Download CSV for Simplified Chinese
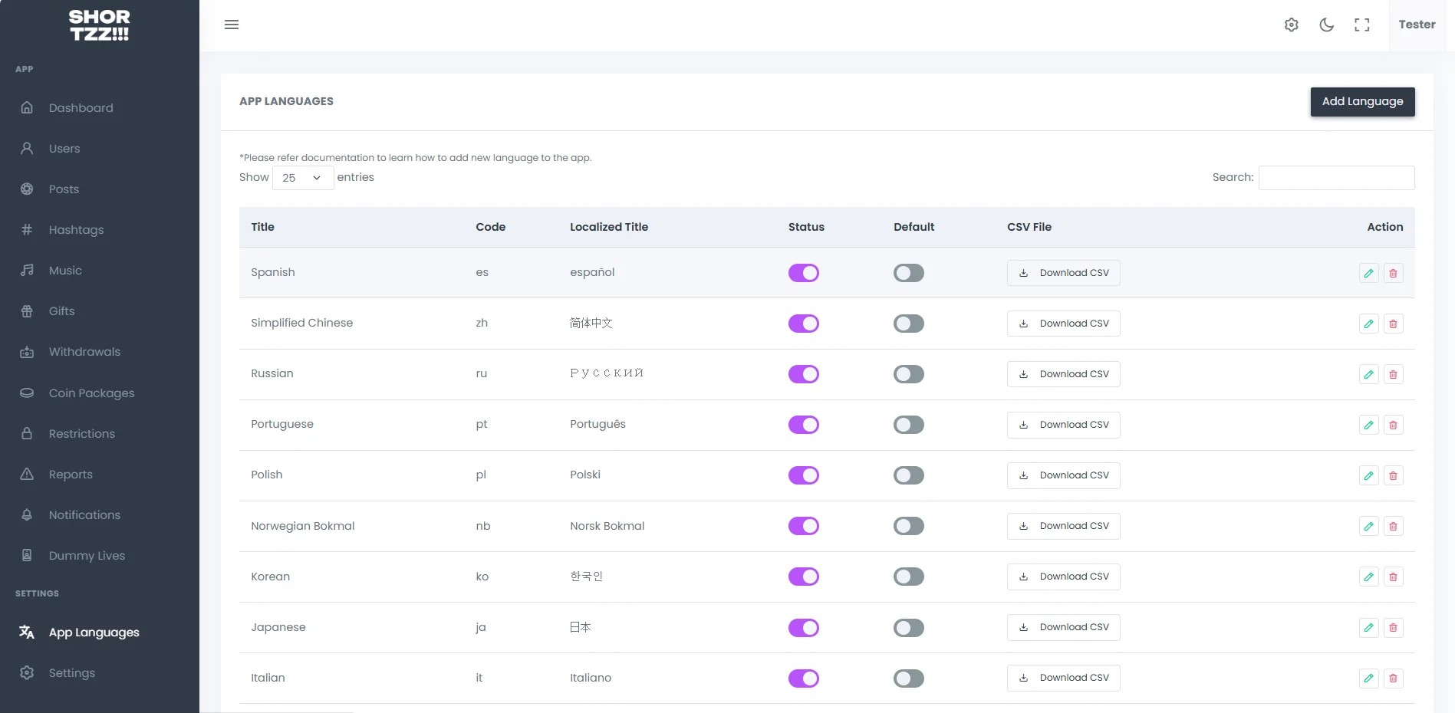1455x713 pixels. point(1063,324)
